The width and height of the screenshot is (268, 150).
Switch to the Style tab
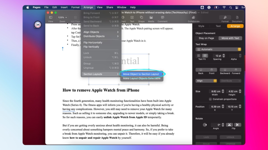201,26
